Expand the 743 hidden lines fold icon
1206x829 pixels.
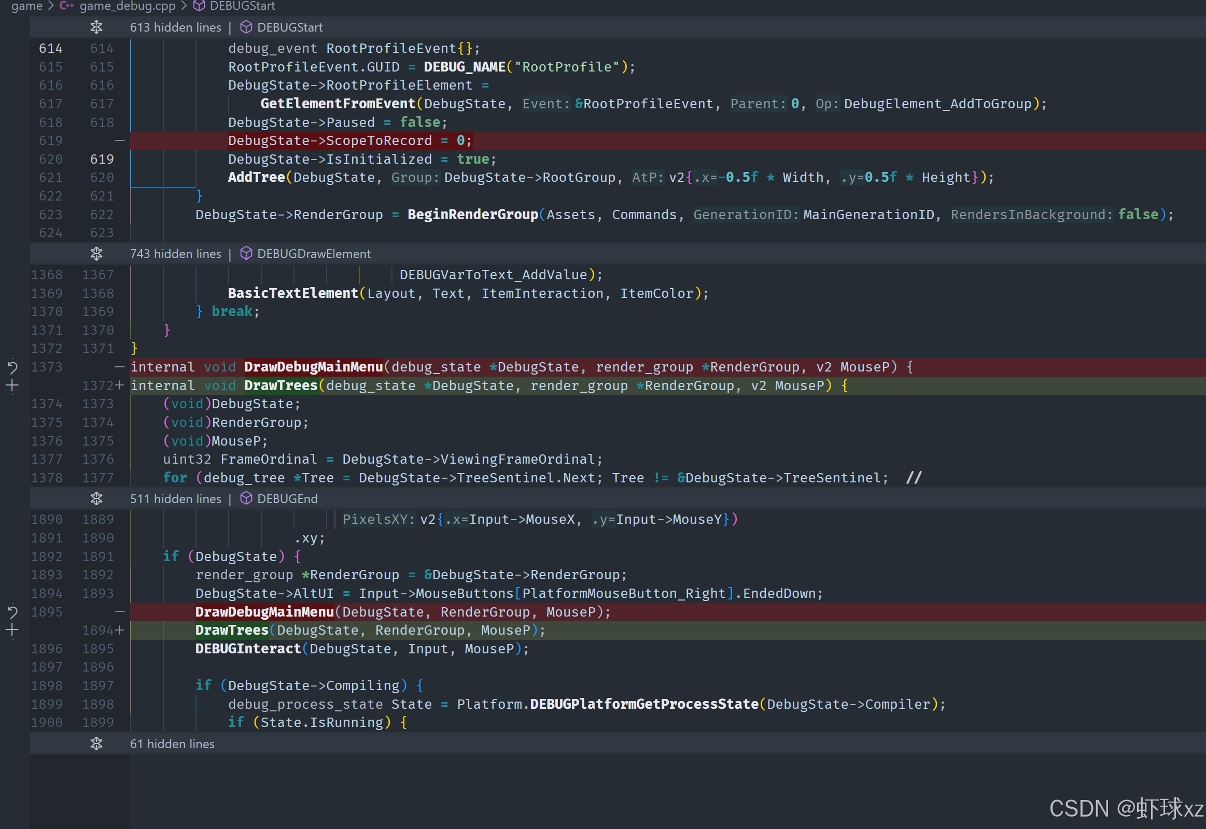(96, 253)
